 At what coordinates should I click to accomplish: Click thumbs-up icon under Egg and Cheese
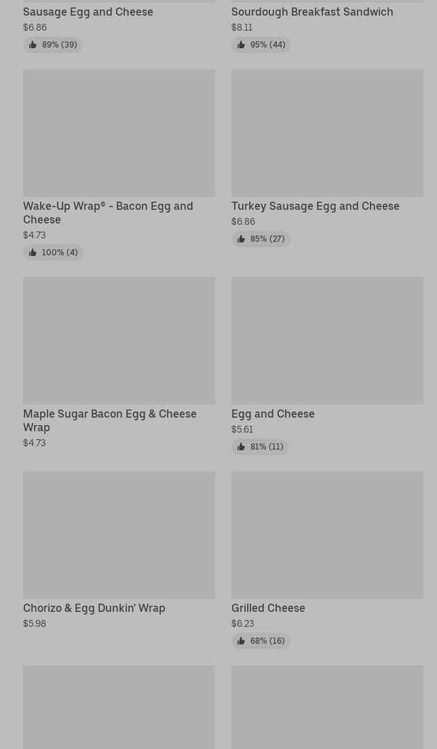(x=241, y=447)
